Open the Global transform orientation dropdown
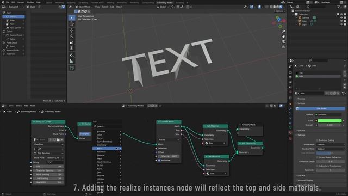 163,7
